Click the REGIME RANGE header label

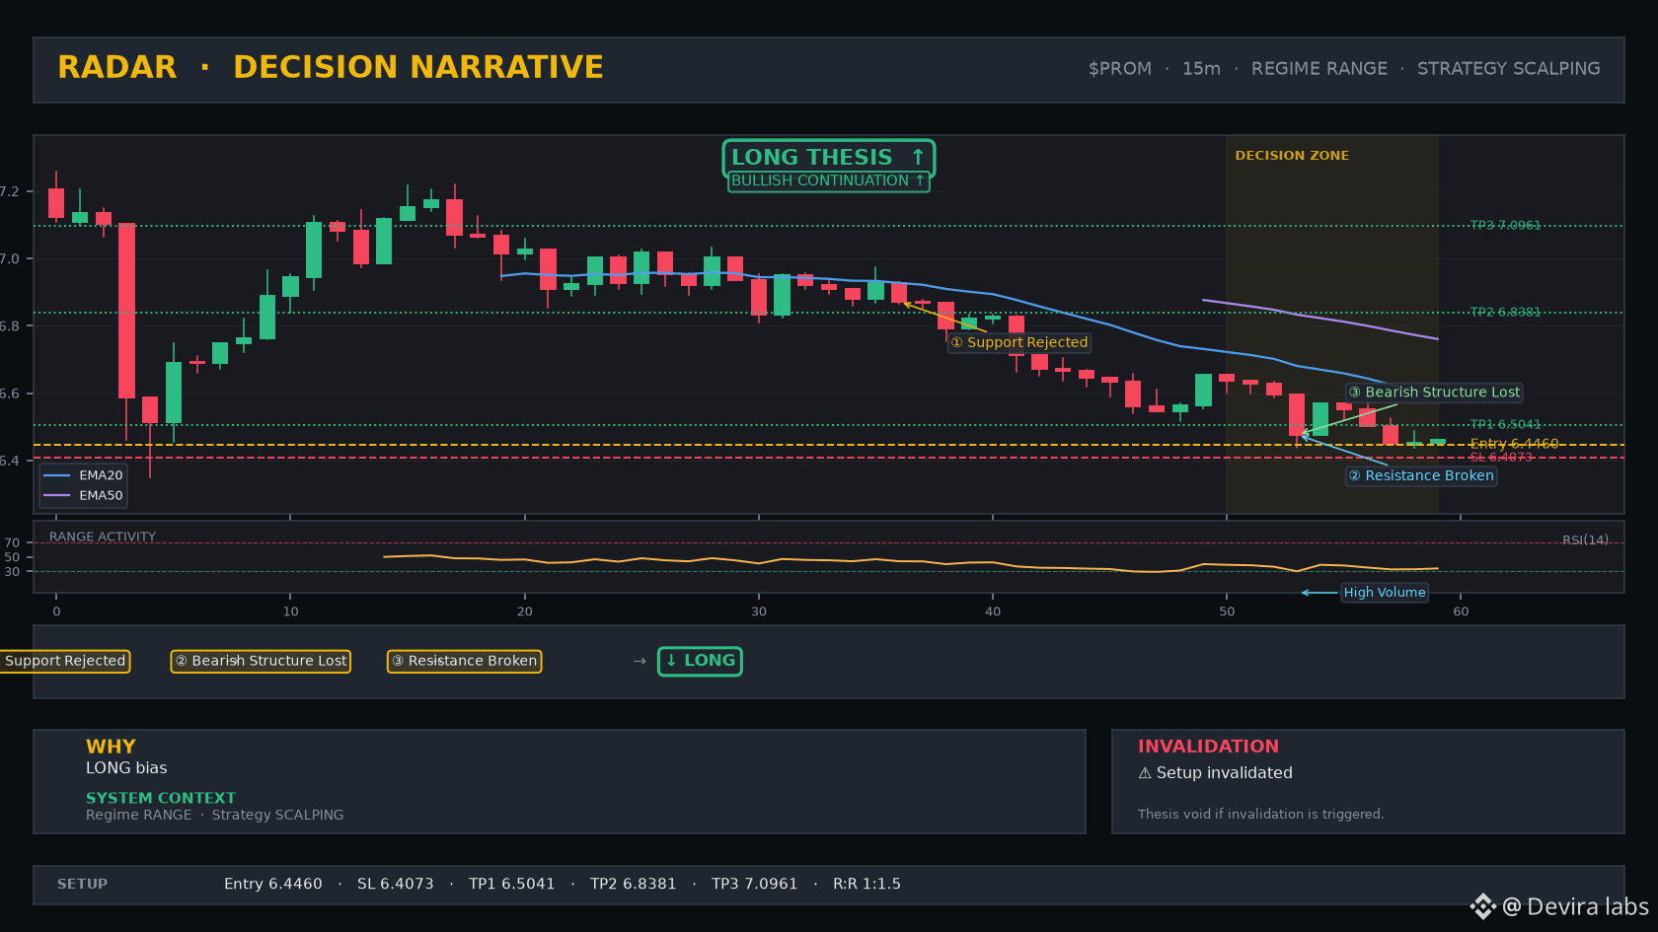[x=1319, y=69]
